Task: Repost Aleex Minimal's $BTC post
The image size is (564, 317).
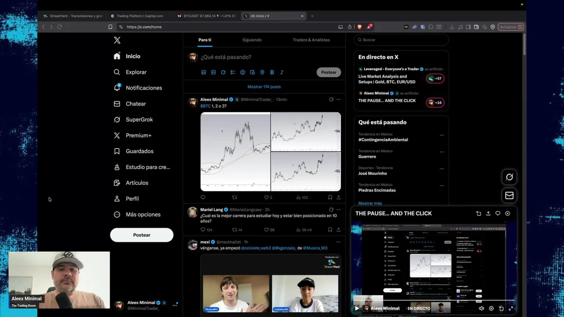Action: point(234,197)
